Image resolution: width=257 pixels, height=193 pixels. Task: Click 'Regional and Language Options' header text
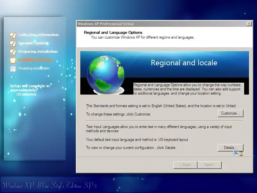tap(113, 32)
